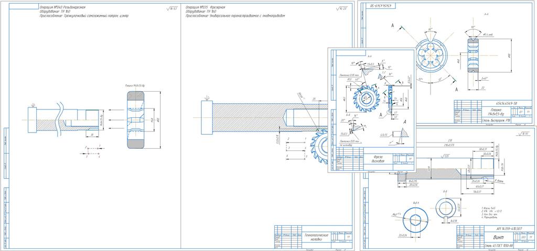
Task: Click the Ra 6.3 roughness symbol on the threading sheet
Action: (171, 8)
